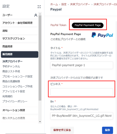
Task: Click the user profile icon beside ユーザー
Action: pyautogui.click(x=36, y=15)
